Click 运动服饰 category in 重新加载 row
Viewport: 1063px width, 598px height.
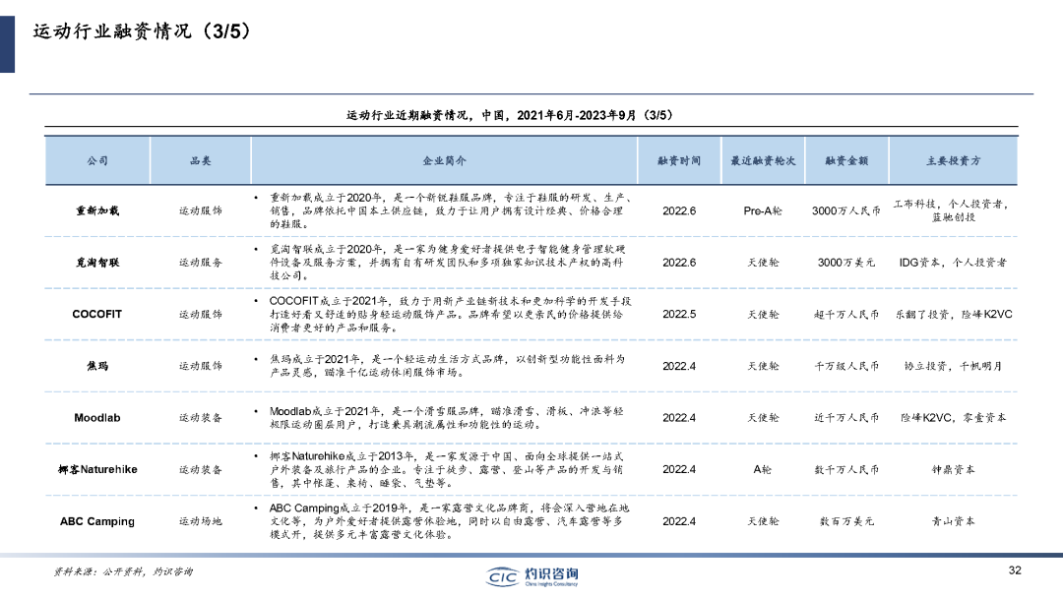coord(201,210)
